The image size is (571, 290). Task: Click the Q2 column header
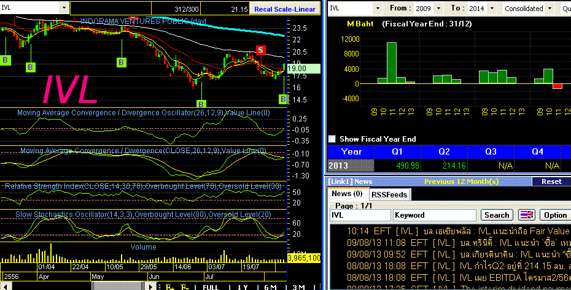[x=444, y=151]
